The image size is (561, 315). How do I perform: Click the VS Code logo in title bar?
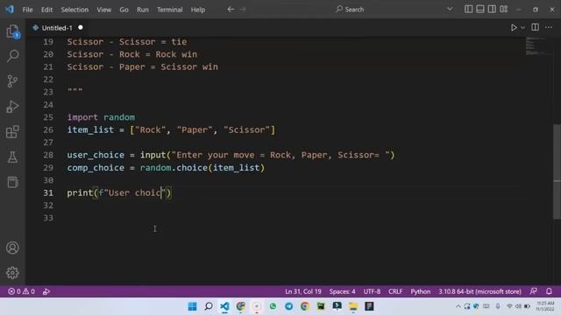10,10
